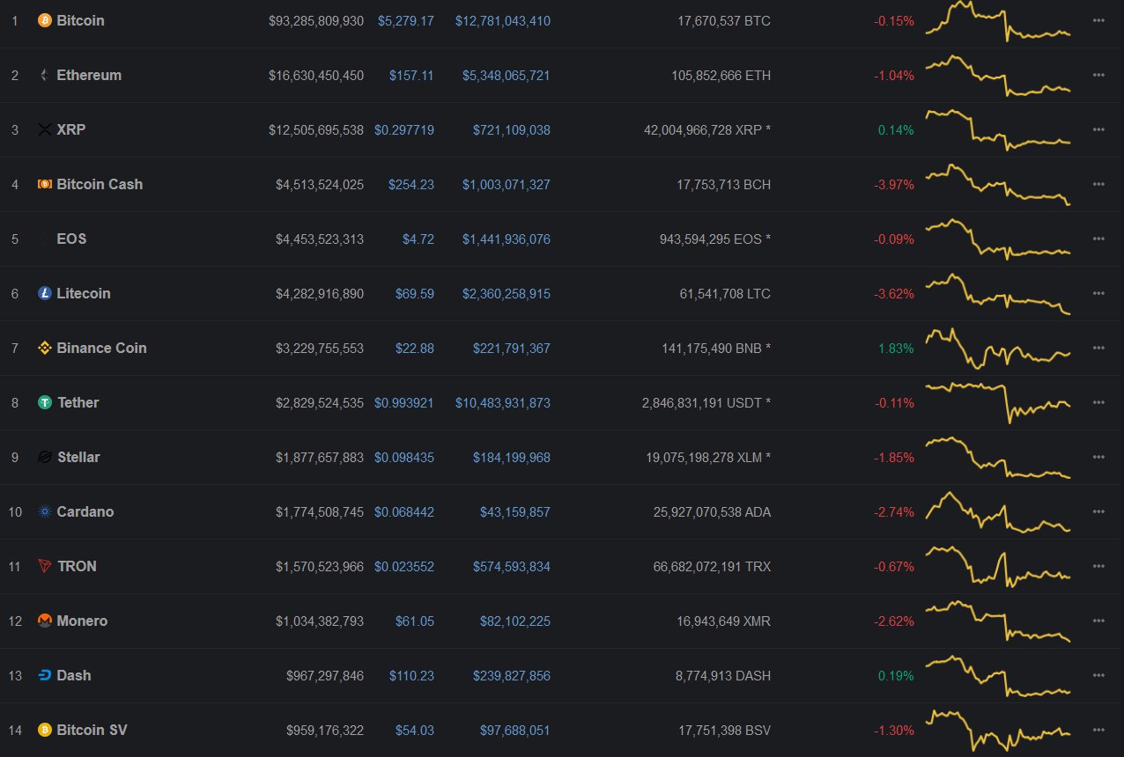
Task: Open the Monero name link
Action: 82,621
